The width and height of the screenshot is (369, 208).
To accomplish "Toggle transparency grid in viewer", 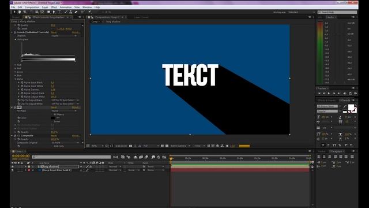I will pyautogui.click(x=167, y=146).
